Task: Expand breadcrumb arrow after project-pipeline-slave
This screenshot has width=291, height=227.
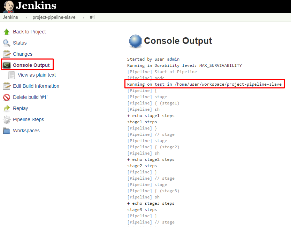Action: coord(83,17)
